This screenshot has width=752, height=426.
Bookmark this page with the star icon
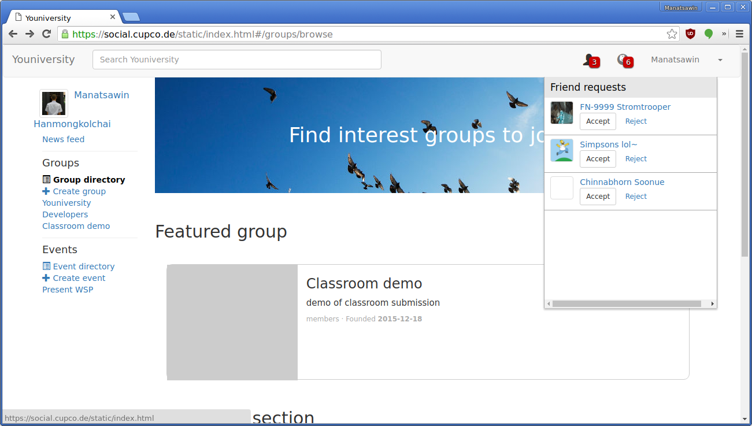[672, 34]
